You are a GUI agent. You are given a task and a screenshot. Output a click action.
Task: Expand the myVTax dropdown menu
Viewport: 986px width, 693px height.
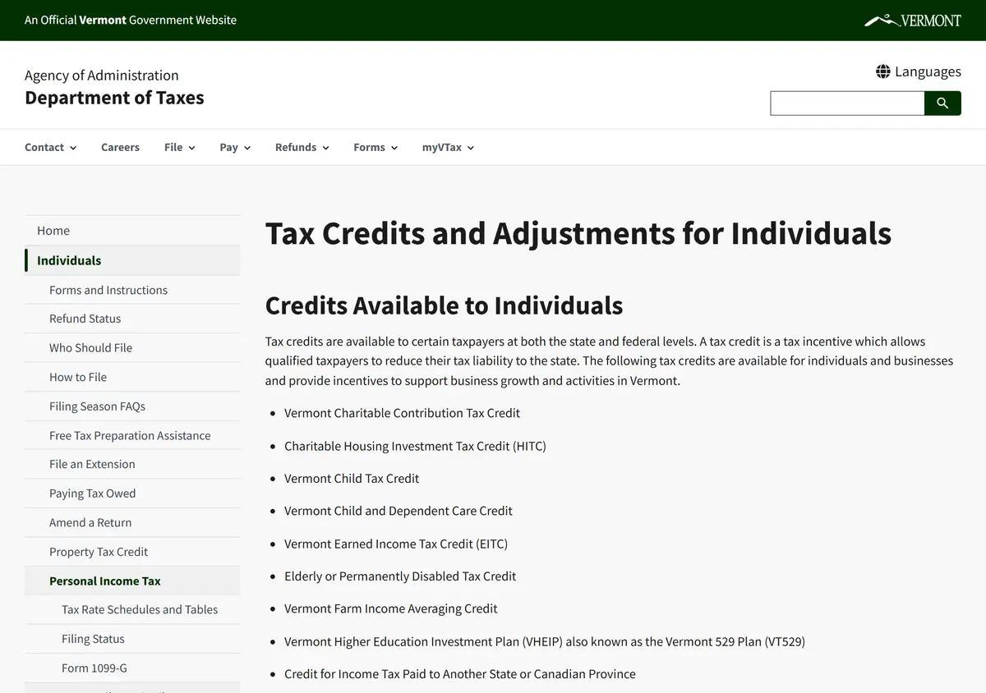pyautogui.click(x=449, y=147)
